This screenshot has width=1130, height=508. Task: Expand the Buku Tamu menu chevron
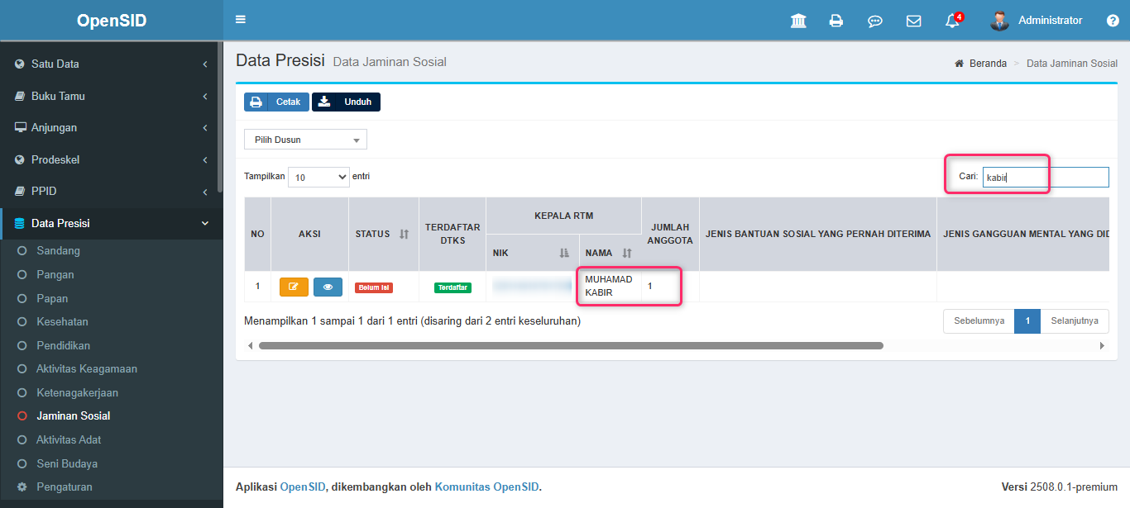tap(204, 97)
